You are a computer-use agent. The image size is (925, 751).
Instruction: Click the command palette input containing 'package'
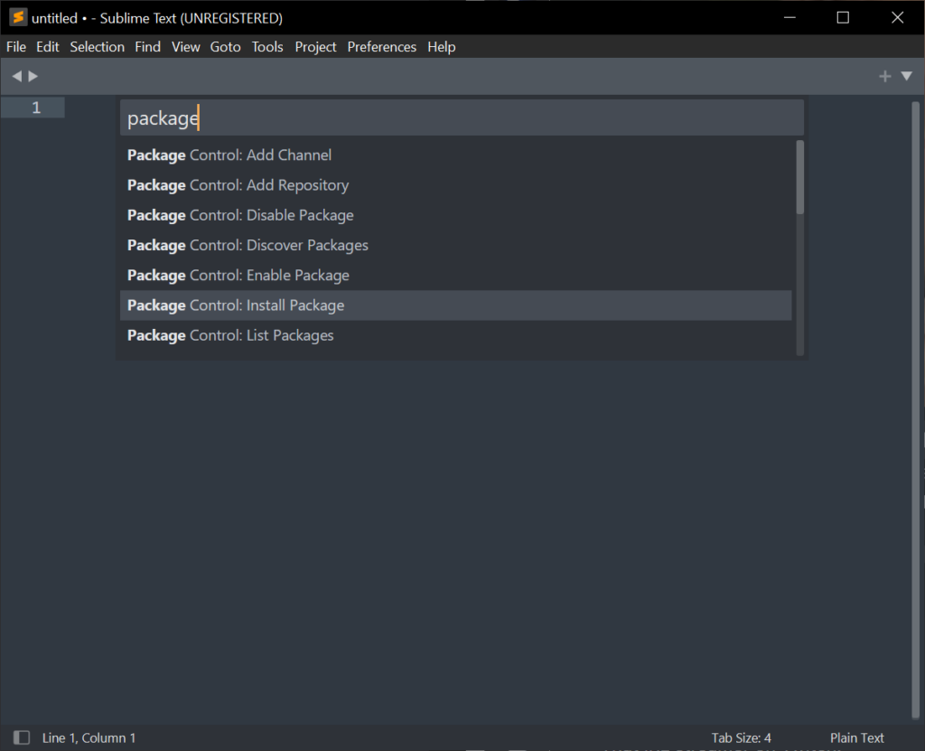point(462,118)
